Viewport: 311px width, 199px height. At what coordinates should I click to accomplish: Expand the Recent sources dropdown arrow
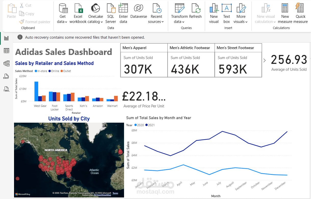pos(163,22)
